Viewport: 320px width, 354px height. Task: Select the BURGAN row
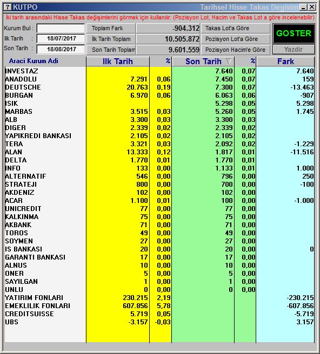(x=159, y=96)
